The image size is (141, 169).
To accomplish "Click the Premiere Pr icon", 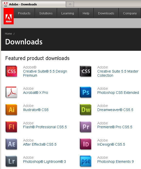I will point(86,127).
